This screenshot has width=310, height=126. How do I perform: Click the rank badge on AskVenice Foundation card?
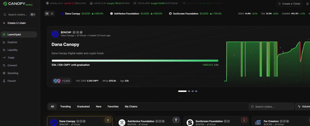point(176,120)
